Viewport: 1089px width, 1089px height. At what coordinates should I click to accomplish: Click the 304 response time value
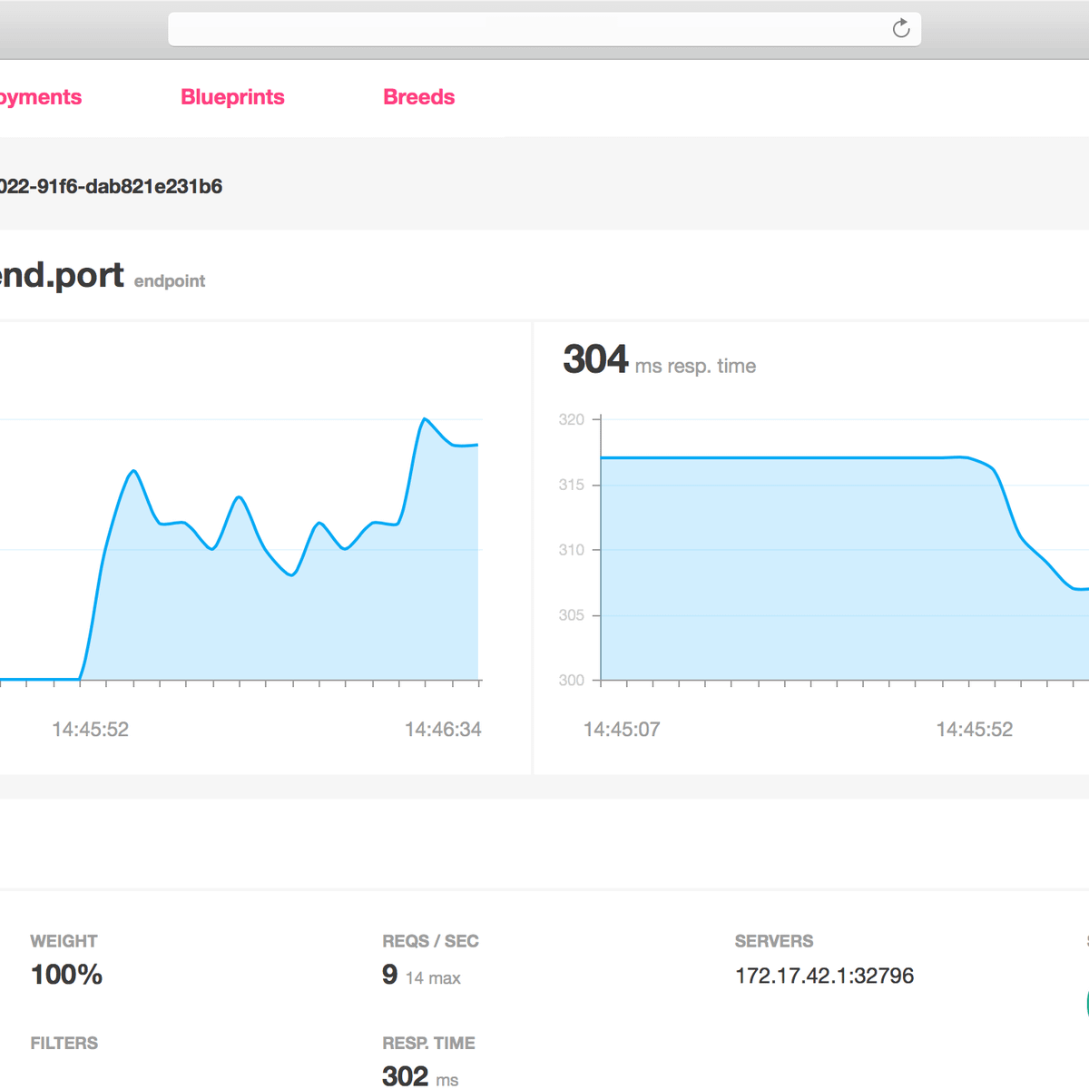pos(595,359)
